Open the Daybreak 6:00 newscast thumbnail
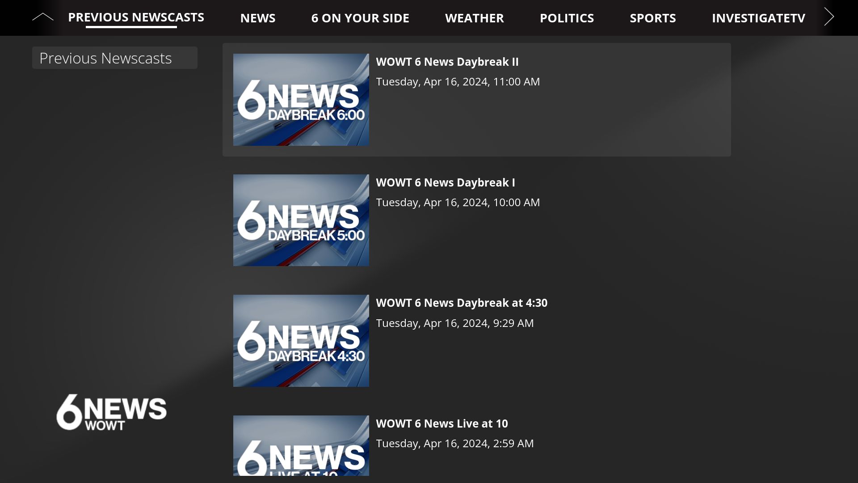 (301, 99)
